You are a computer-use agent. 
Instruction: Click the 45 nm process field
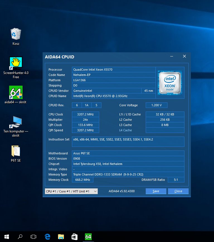click(x=149, y=91)
